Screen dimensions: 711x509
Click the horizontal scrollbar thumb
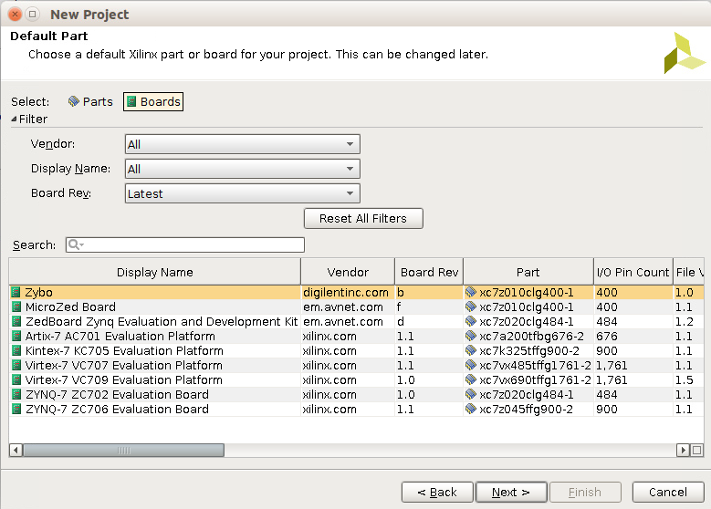(124, 450)
